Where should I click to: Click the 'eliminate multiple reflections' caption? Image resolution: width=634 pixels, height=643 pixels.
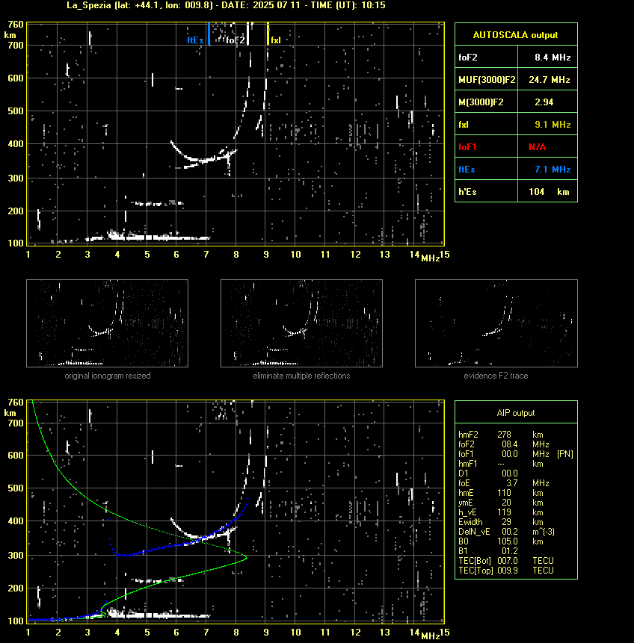tap(301, 376)
